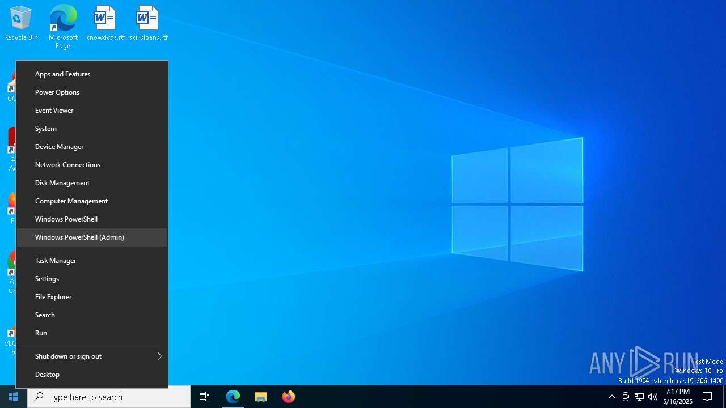Select Desktop menu entry
The height and width of the screenshot is (408, 726).
pos(92,375)
